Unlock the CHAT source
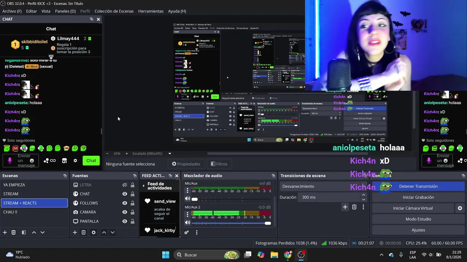Screen dimensions: 467x262 tap(132, 194)
